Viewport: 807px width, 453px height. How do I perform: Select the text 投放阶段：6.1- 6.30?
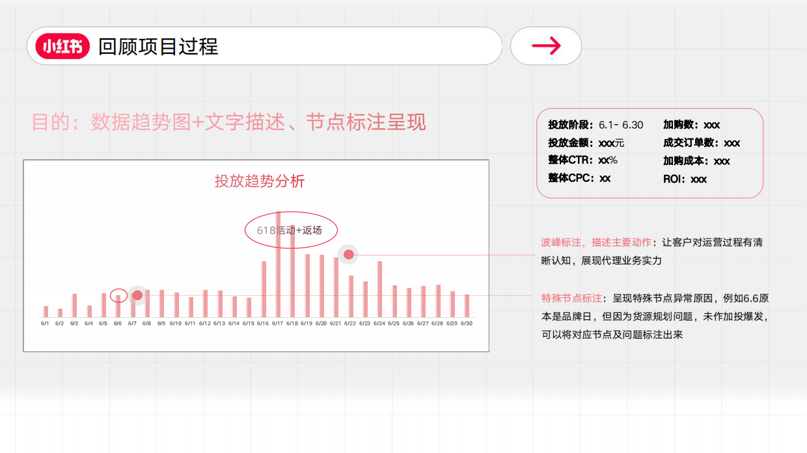pyautogui.click(x=595, y=125)
